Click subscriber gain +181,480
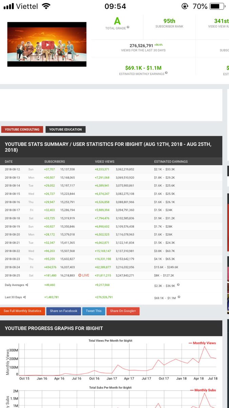This screenshot has width=229, height=408. point(51,275)
